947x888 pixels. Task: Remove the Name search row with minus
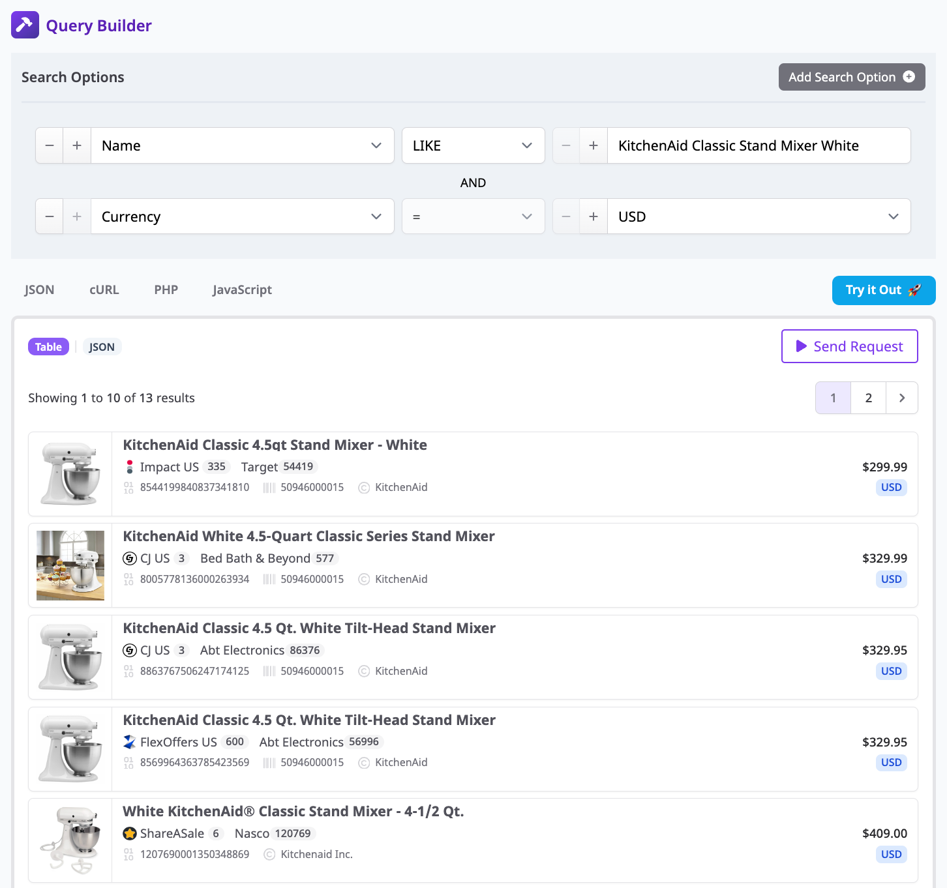pos(50,145)
